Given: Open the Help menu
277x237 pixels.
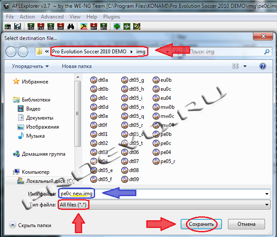Looking at the screenshot, I should 92,17.
